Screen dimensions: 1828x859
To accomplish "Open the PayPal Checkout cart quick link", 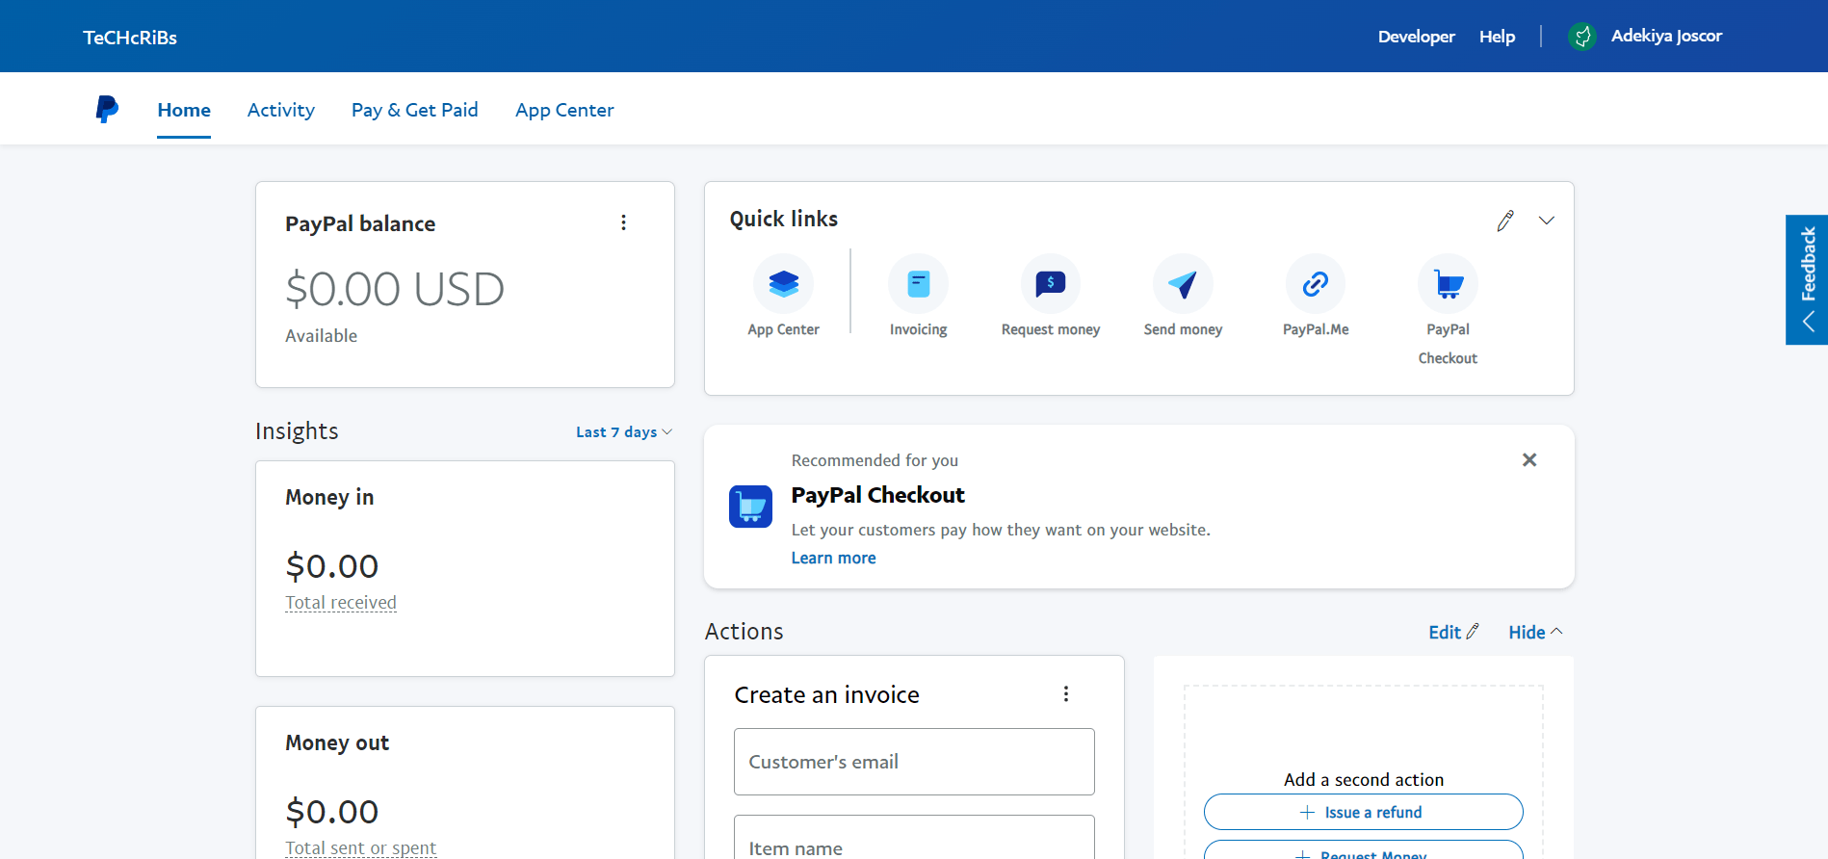I will coord(1448,283).
